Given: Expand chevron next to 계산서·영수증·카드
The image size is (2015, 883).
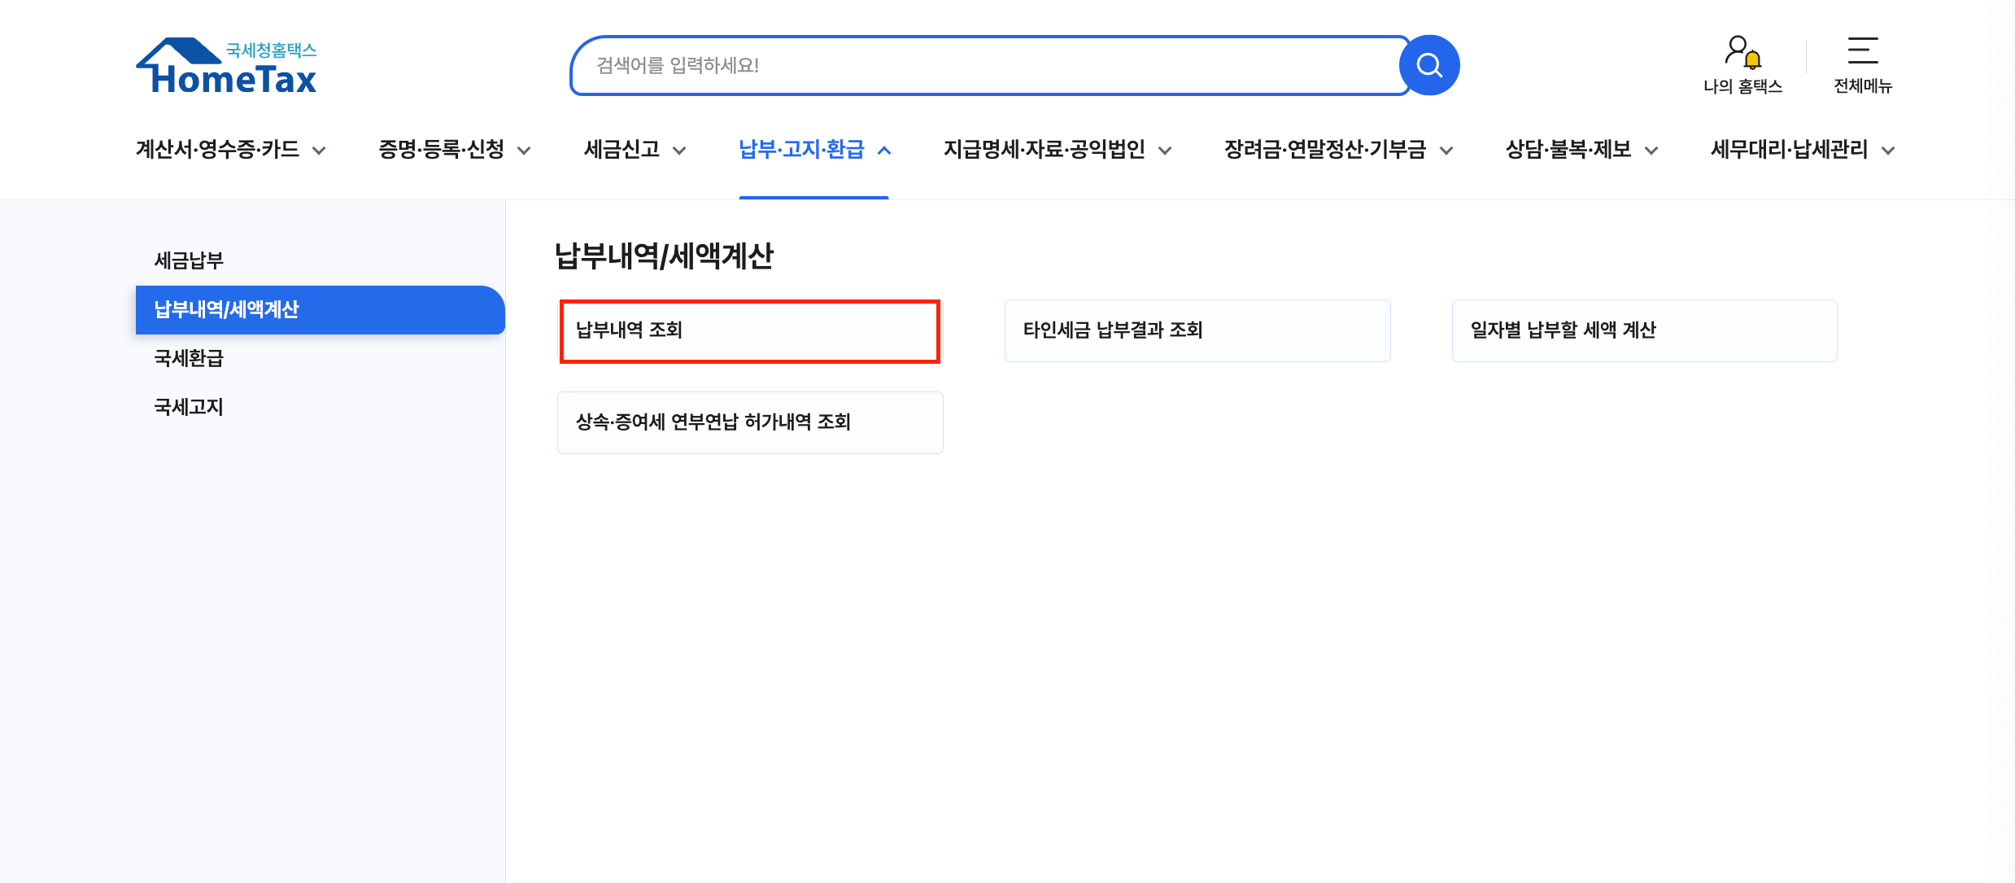Looking at the screenshot, I should [319, 151].
